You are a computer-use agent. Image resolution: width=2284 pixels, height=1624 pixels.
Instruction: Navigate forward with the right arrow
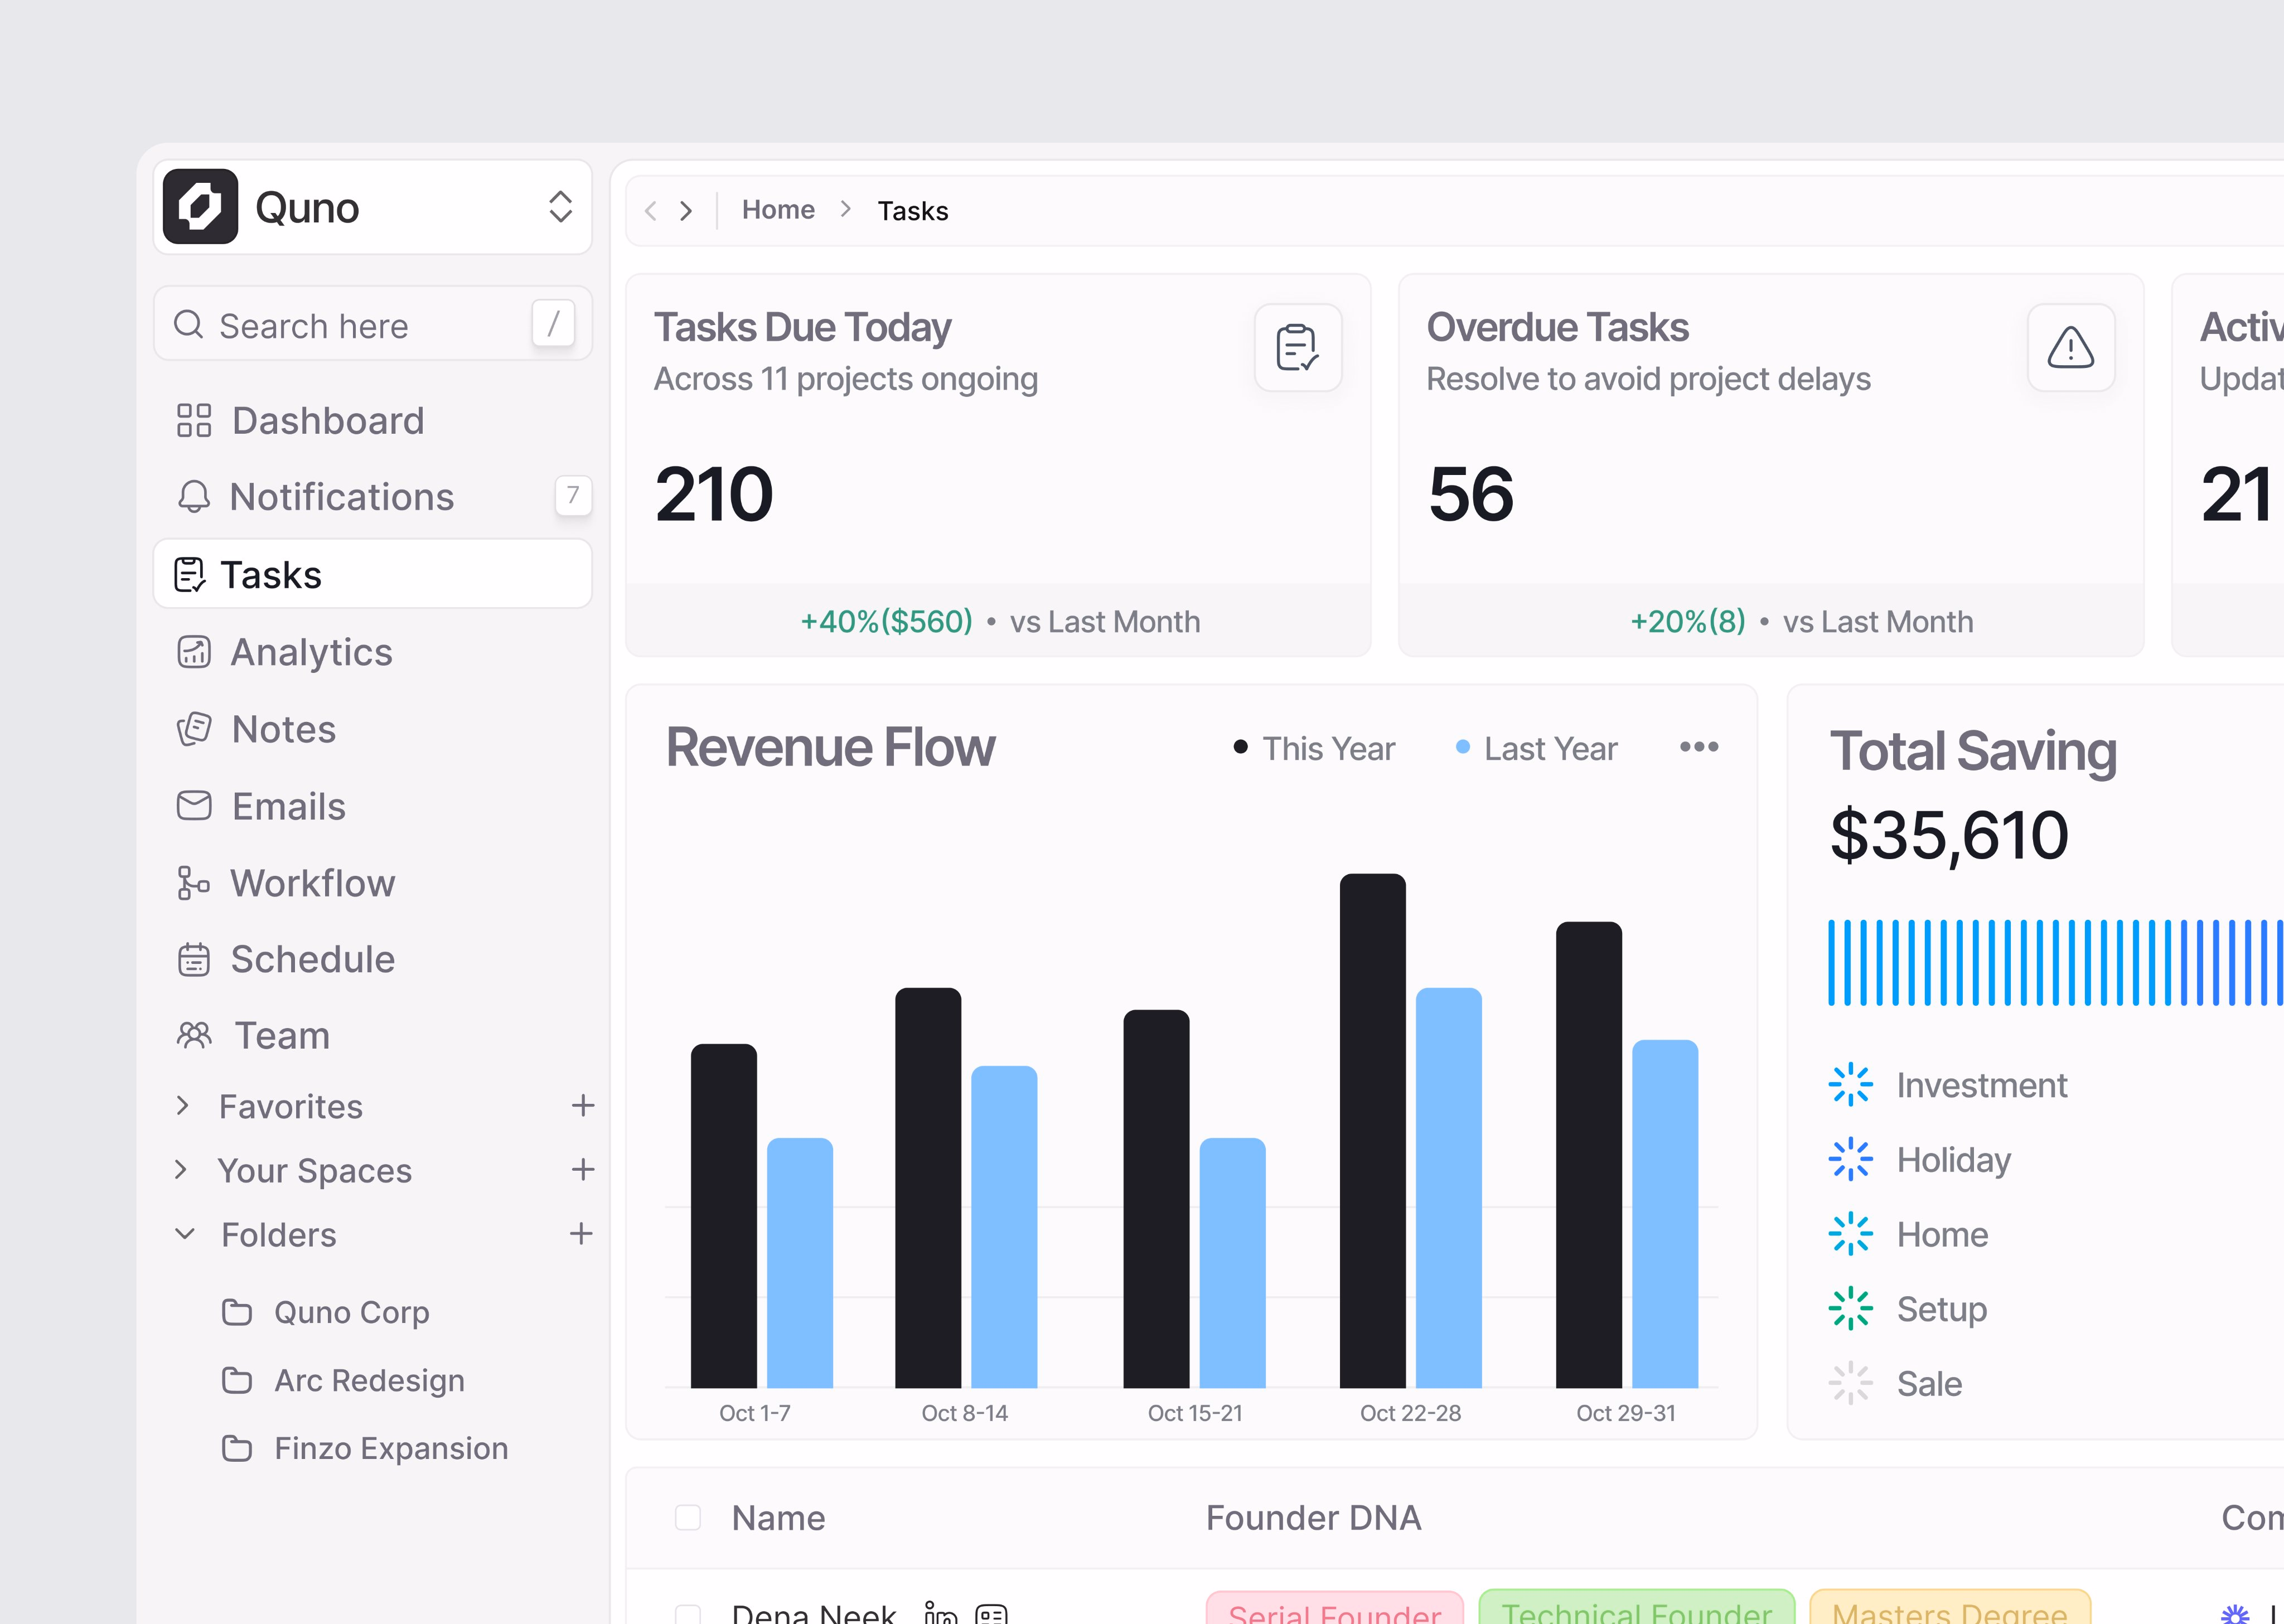click(x=686, y=210)
